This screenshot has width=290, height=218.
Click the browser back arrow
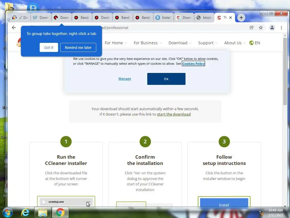pyautogui.click(x=14, y=28)
